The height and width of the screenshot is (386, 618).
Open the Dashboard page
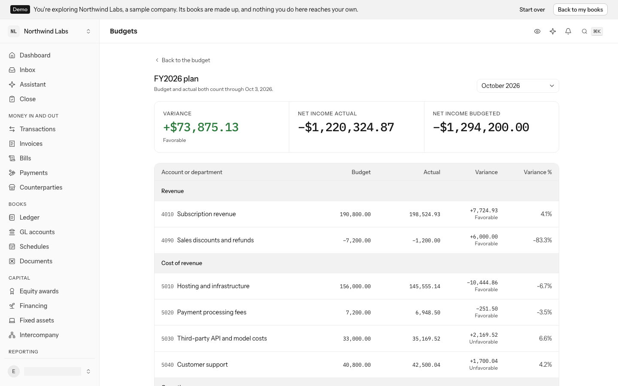pyautogui.click(x=49, y=55)
